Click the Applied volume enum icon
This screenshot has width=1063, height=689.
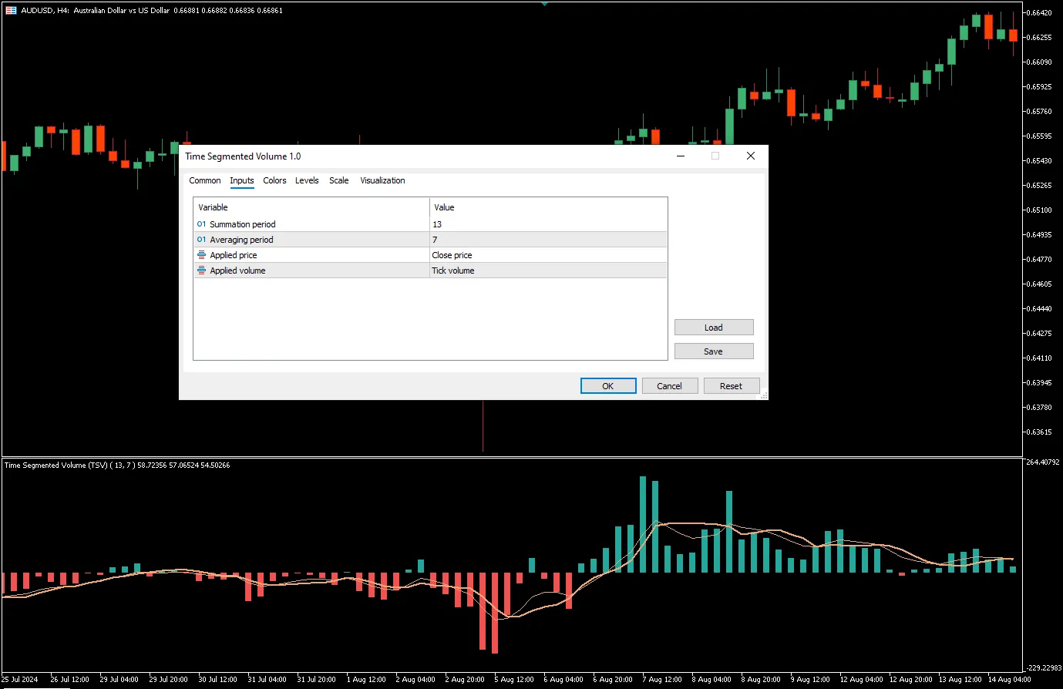click(201, 271)
